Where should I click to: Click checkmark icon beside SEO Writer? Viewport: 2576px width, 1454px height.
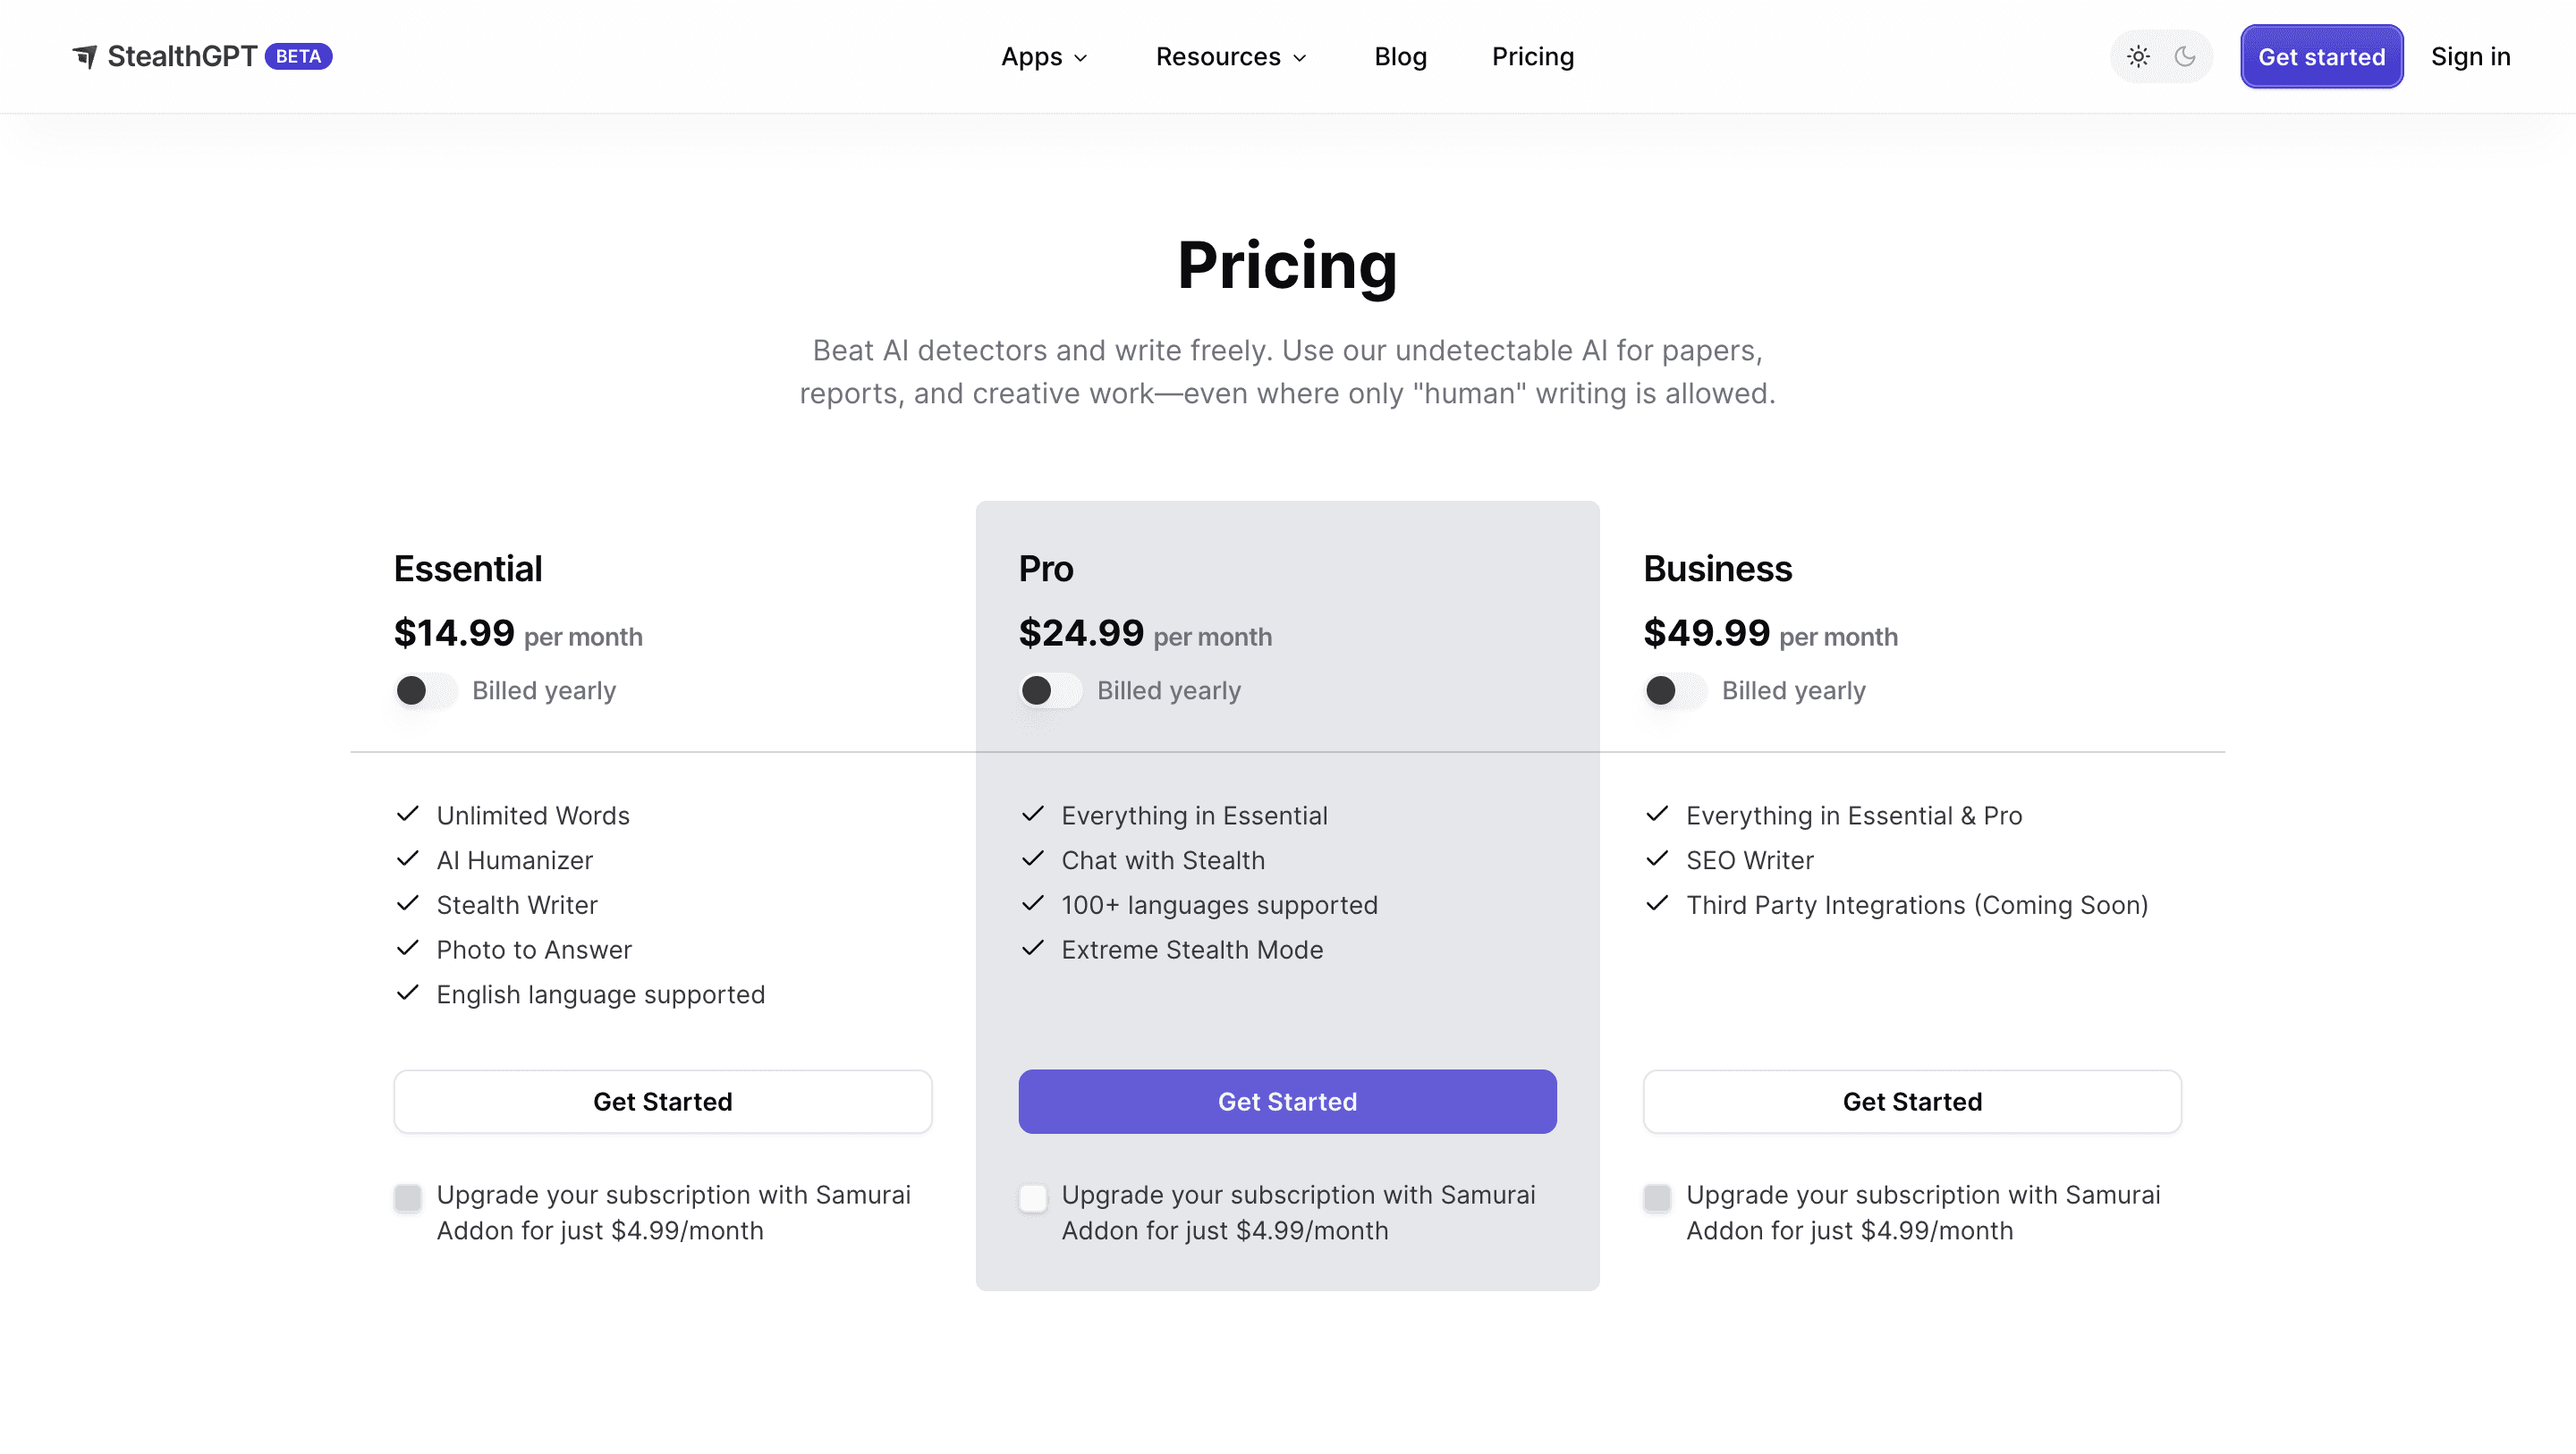[1657, 859]
